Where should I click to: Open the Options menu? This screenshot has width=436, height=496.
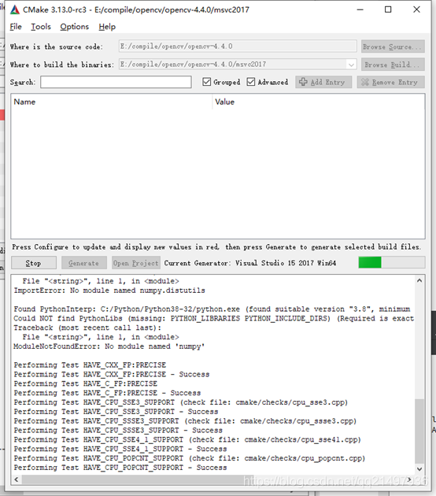75,27
